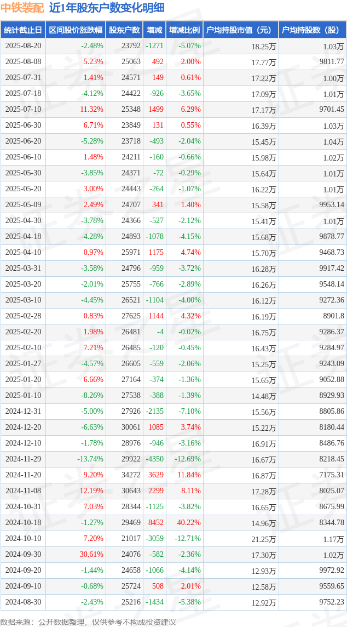Image resolution: width=347 pixels, height=627 pixels.
Task: Select the 增减比例 column header
Action: click(184, 30)
